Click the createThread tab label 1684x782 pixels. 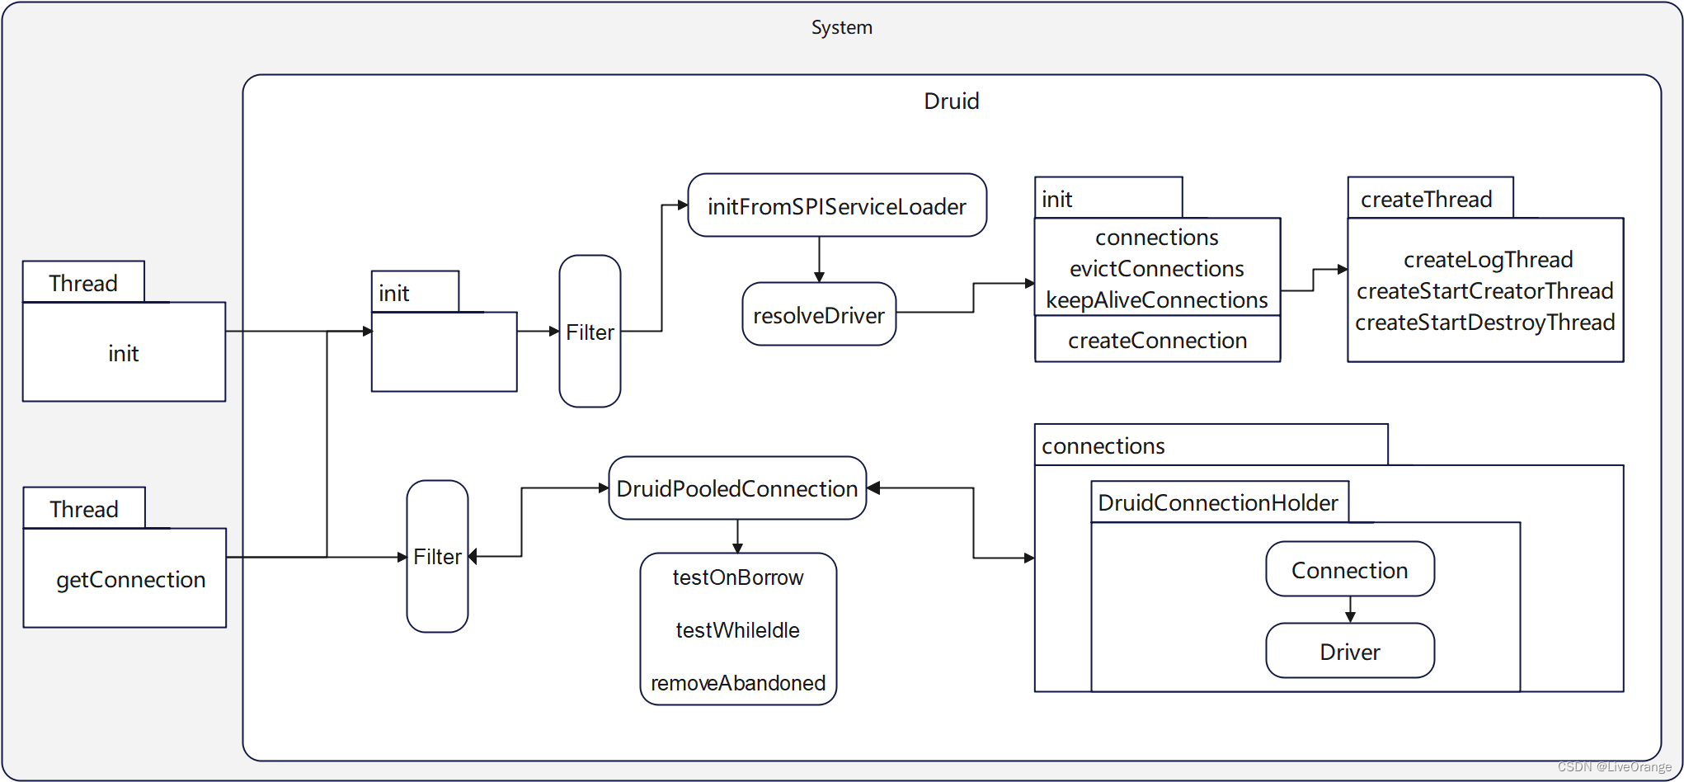pyautogui.click(x=1427, y=199)
